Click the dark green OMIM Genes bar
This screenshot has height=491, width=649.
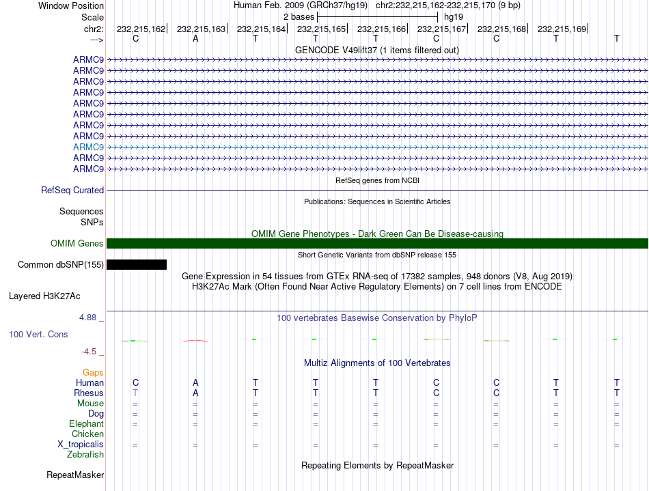pyautogui.click(x=377, y=243)
